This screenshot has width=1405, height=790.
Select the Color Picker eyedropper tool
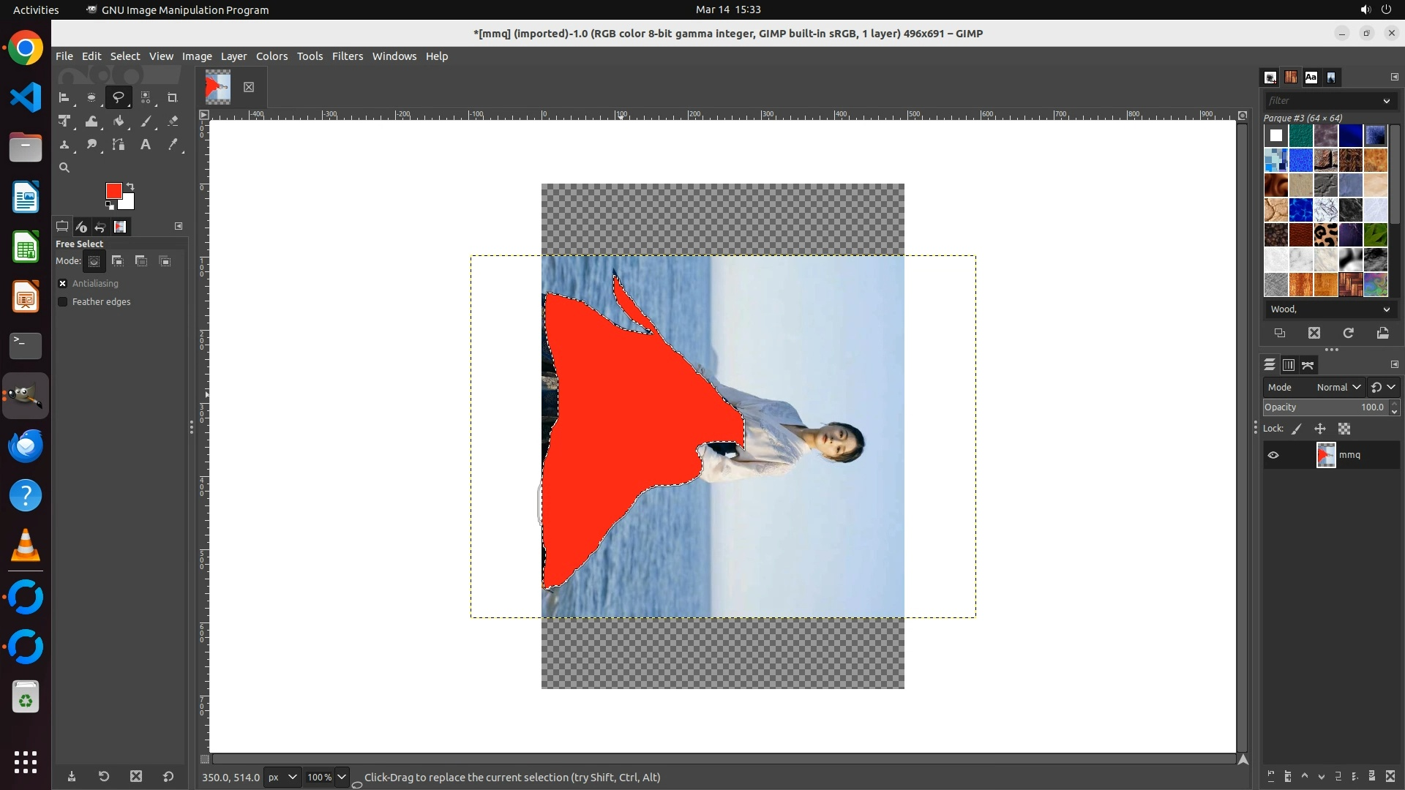pyautogui.click(x=173, y=145)
